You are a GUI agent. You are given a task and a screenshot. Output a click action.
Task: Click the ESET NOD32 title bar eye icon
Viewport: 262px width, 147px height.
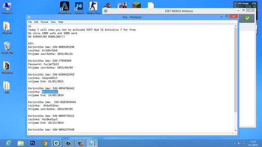[106, 11]
